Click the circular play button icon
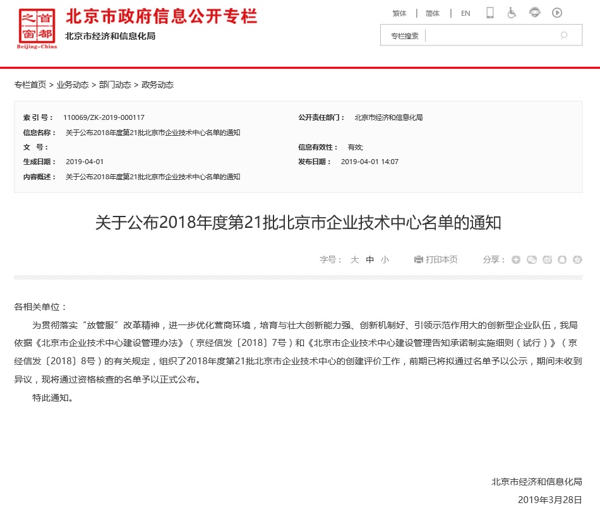Image resolution: width=600 pixels, height=517 pixels. point(557,13)
